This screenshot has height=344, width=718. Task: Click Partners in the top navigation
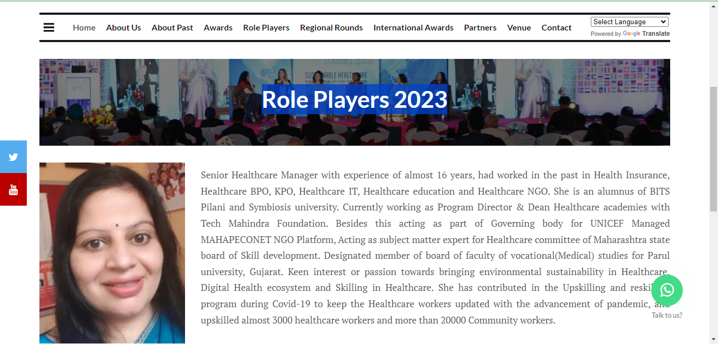coord(480,27)
